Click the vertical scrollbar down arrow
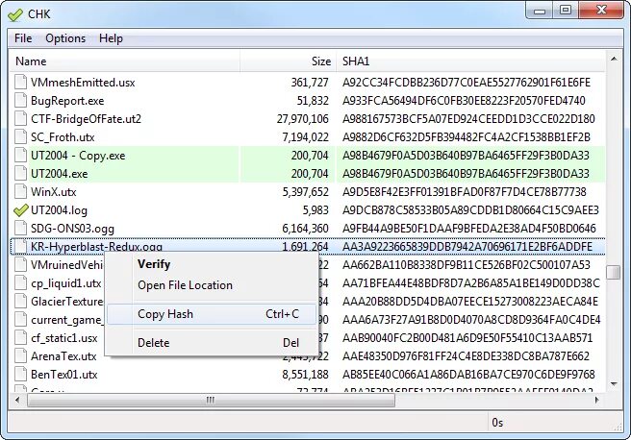This screenshot has height=440, width=631. pos(614,384)
